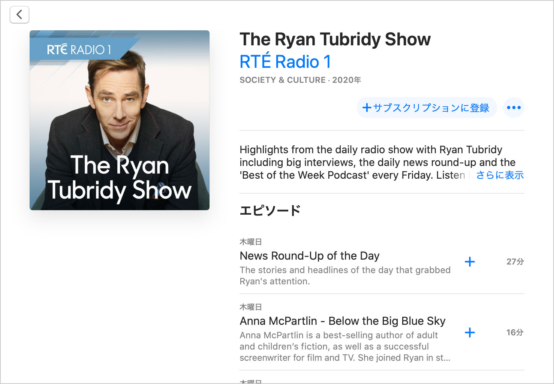Open Anna McPartlin - Below the Big Blue Sky

[x=343, y=321]
